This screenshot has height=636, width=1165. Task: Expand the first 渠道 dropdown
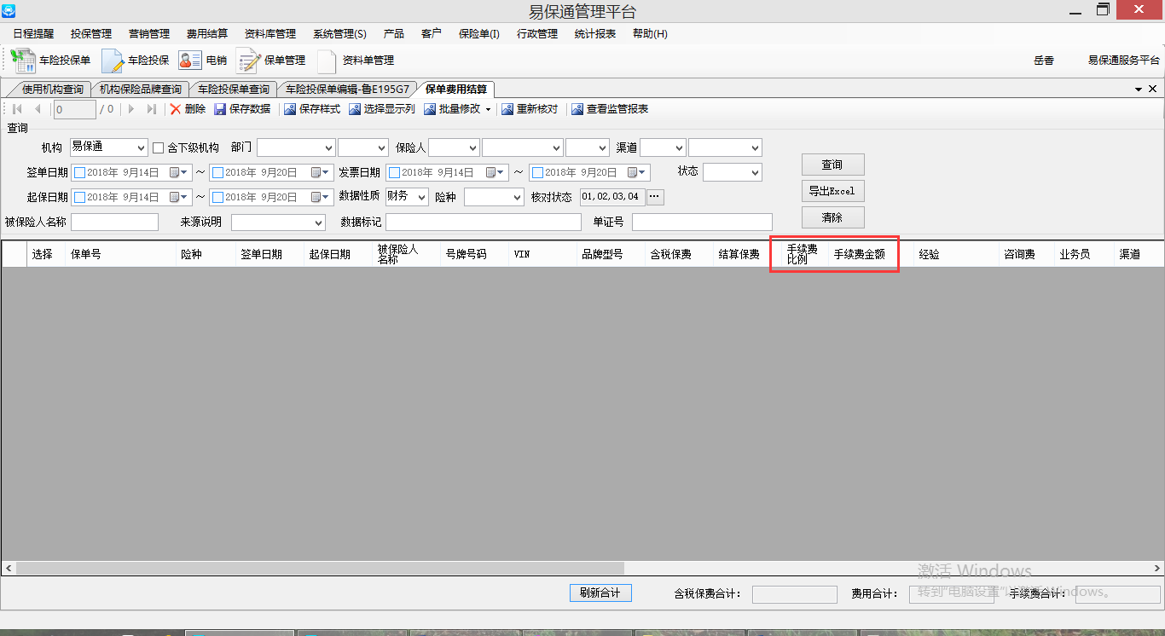[663, 147]
